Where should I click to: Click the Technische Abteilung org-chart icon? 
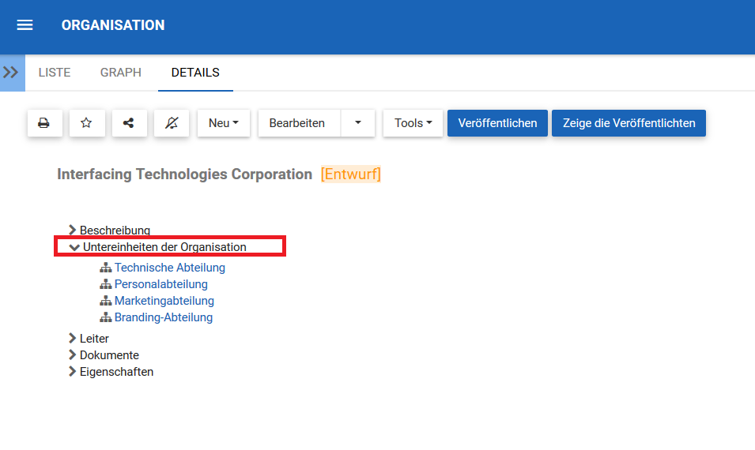(106, 268)
